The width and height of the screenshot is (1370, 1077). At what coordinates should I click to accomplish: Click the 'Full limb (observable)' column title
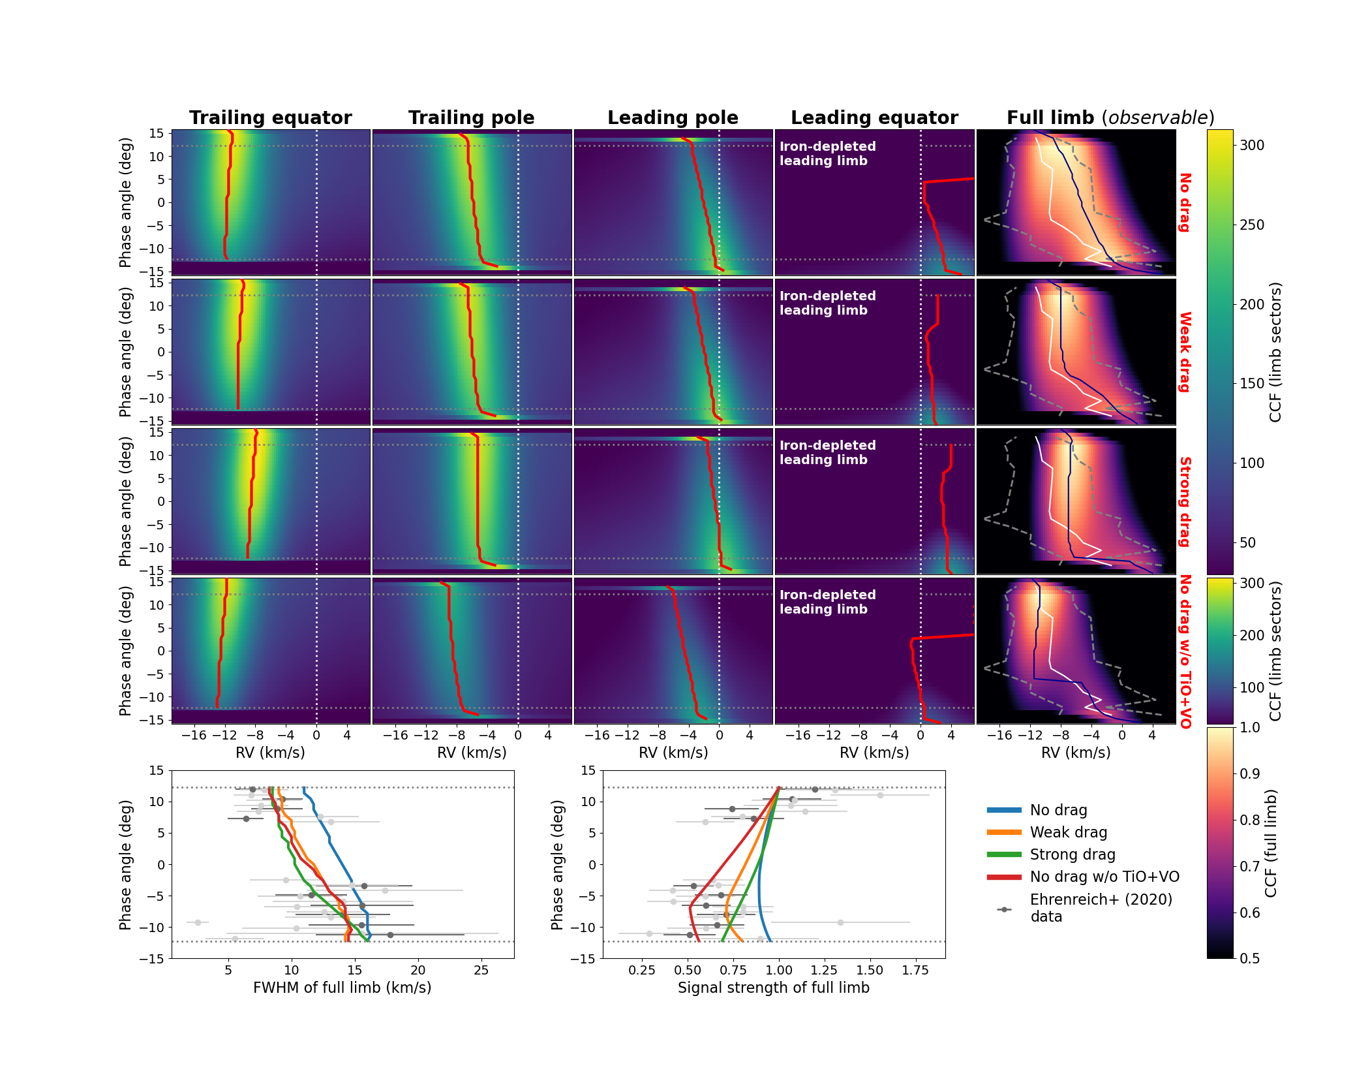[1110, 117]
